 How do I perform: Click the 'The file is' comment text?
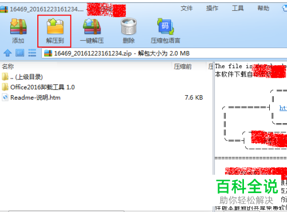(233, 66)
